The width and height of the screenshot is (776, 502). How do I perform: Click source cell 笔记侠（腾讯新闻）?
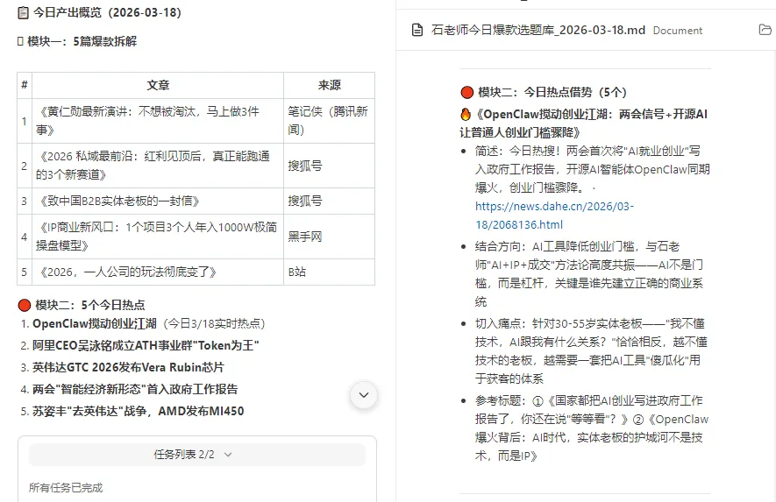pyautogui.click(x=329, y=121)
